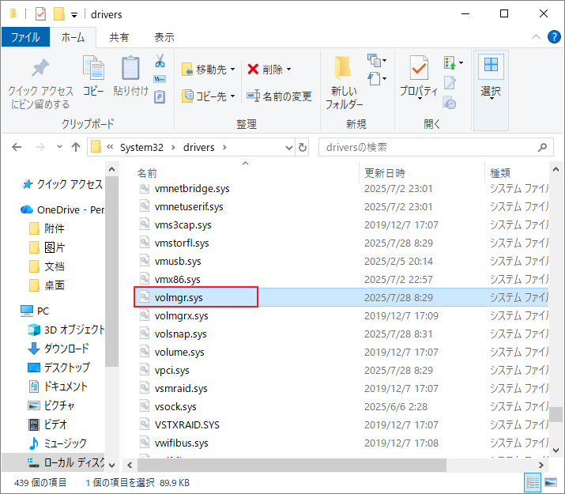This screenshot has height=494, width=565.
Task: Click the file list horizontal scrollbar
Action: click(292, 466)
